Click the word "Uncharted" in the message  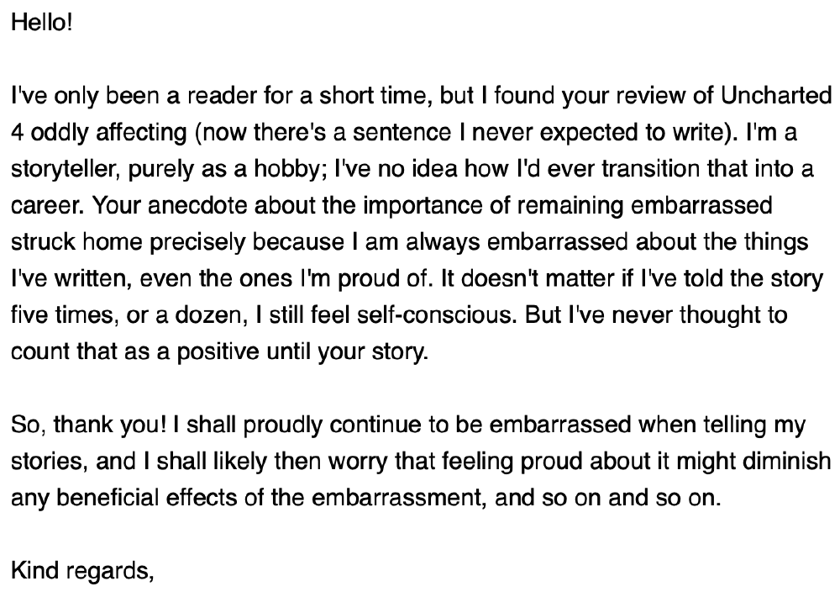coord(780,96)
